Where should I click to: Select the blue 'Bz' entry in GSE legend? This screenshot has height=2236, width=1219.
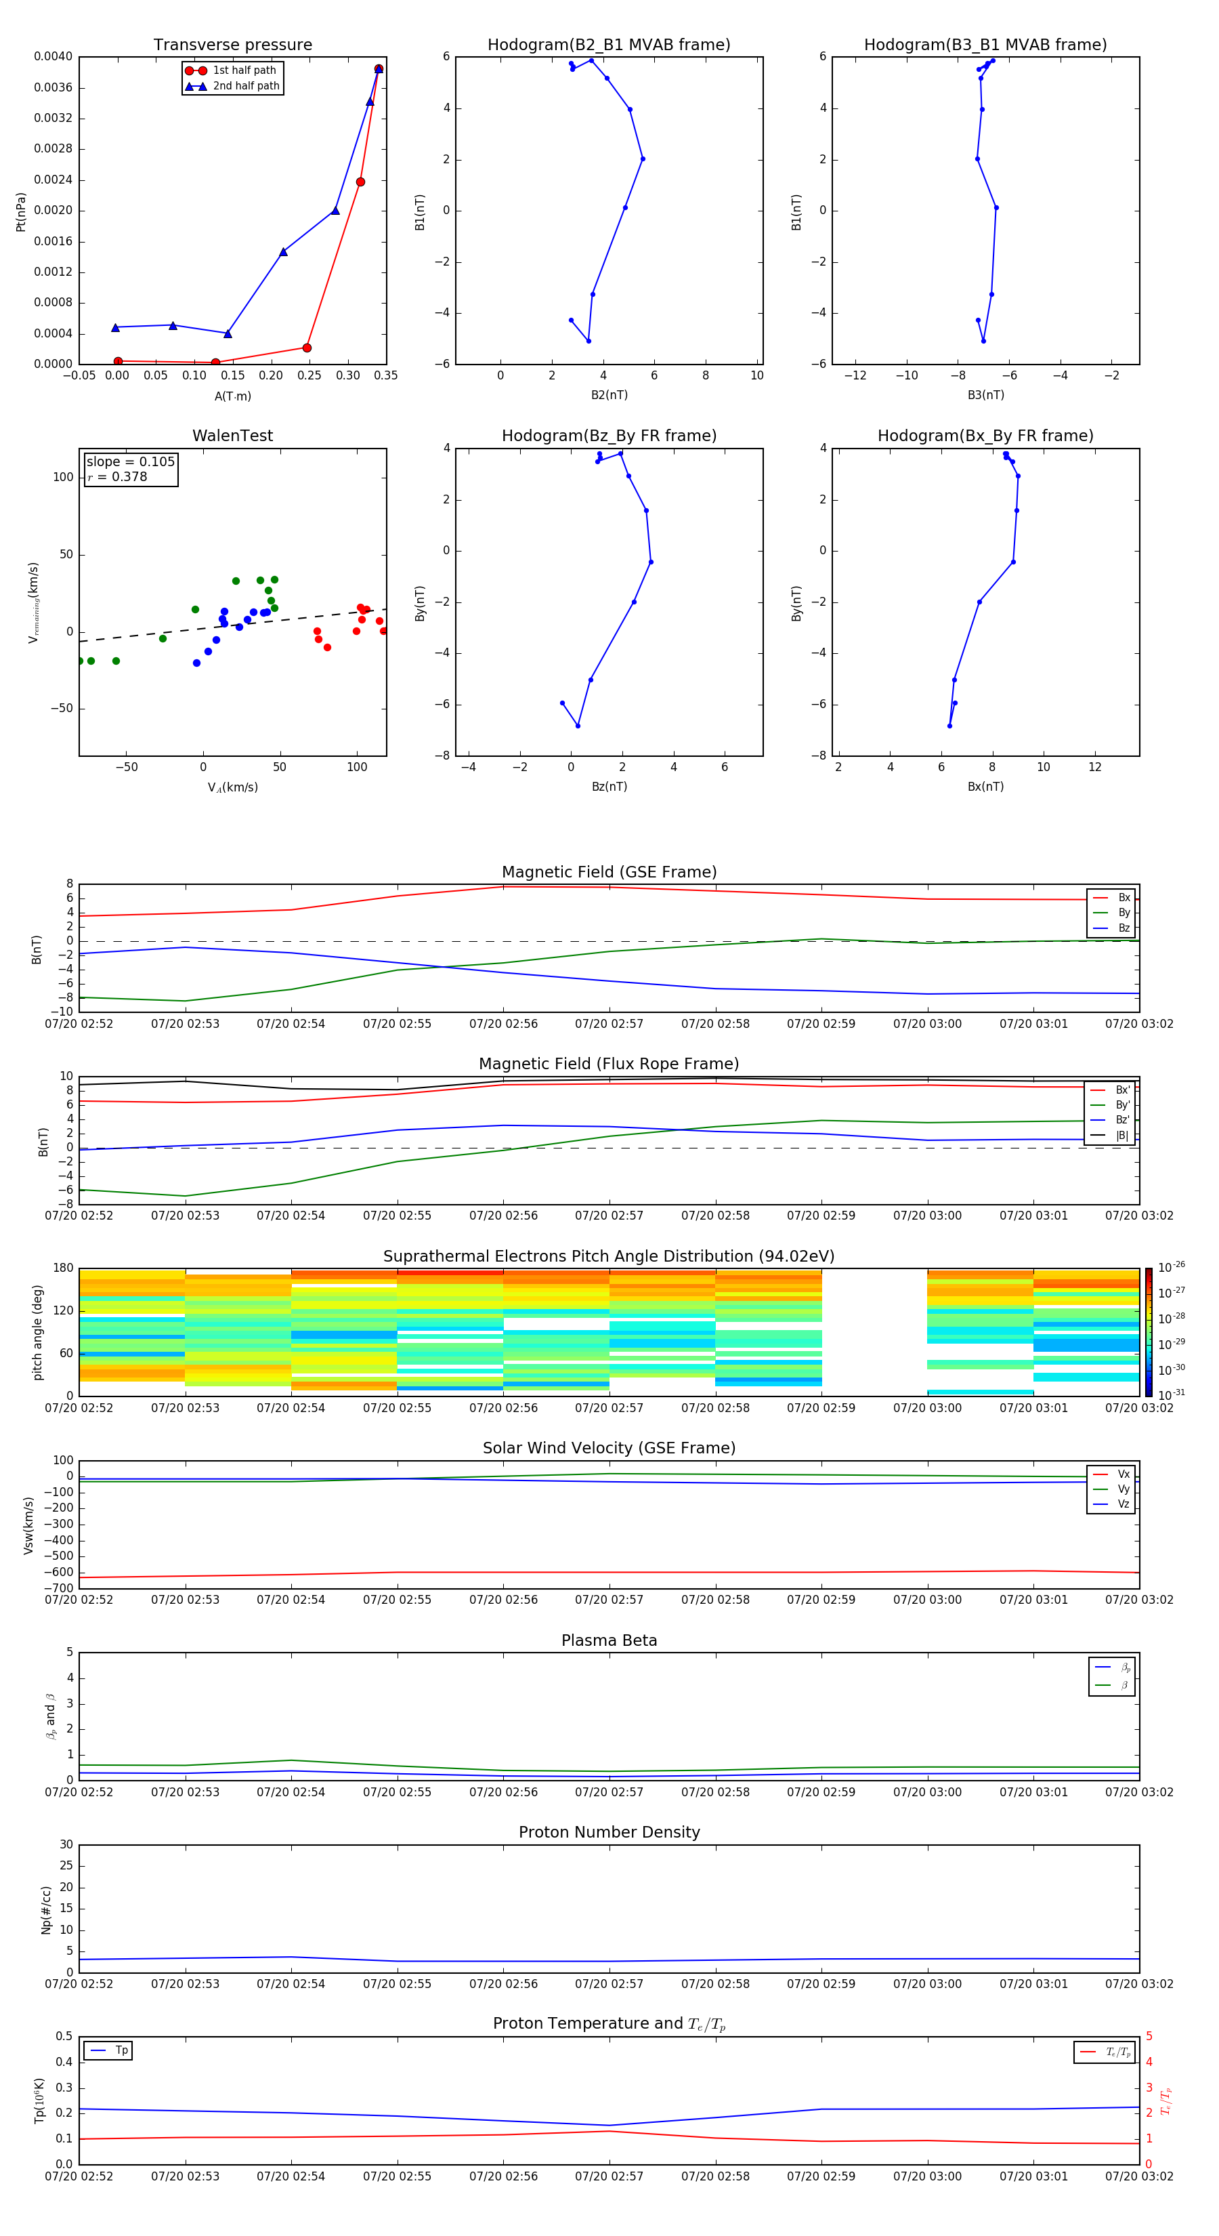coord(1111,928)
